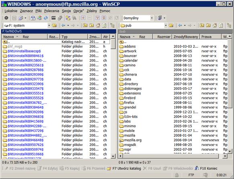Screen dimensions: 234x179
Task: Open the local folder browse icon beside F: system
Action: 54,25
